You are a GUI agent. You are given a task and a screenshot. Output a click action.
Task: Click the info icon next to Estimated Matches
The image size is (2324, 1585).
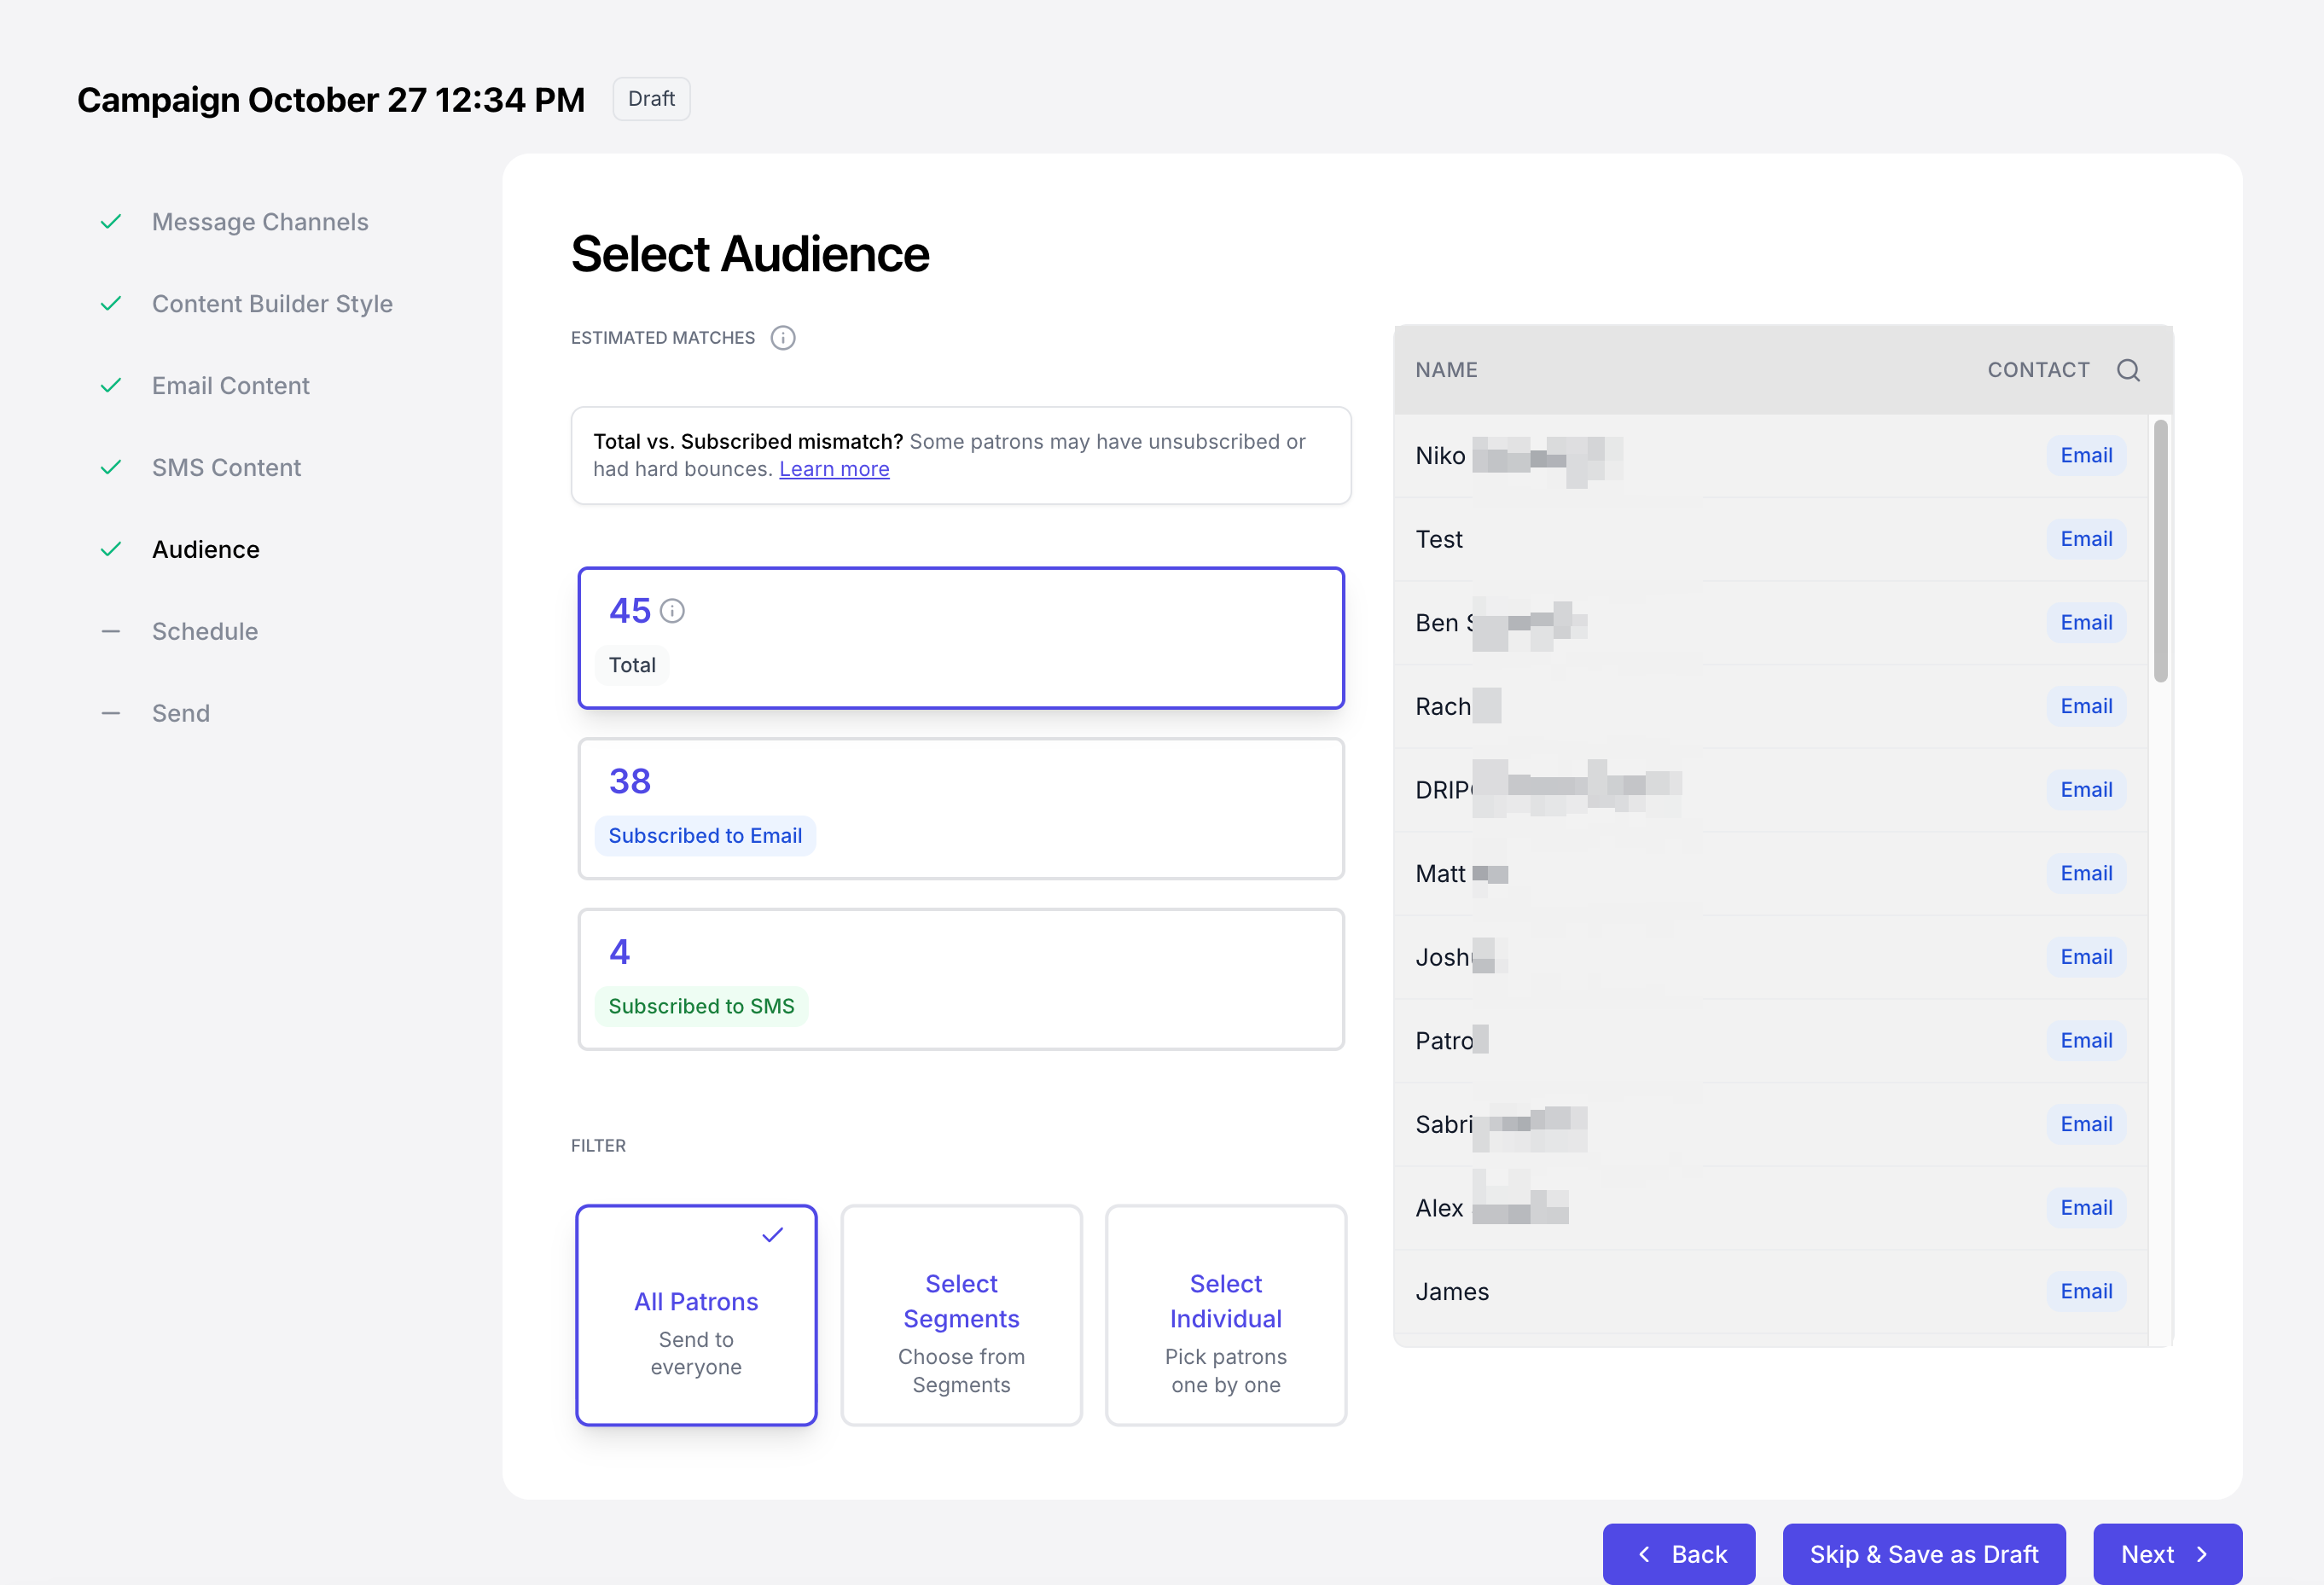(783, 338)
